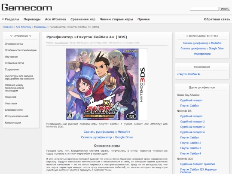Open Судебный поворот: Трилогия link
Viewport: 232px width, 174px height.
[198, 164]
